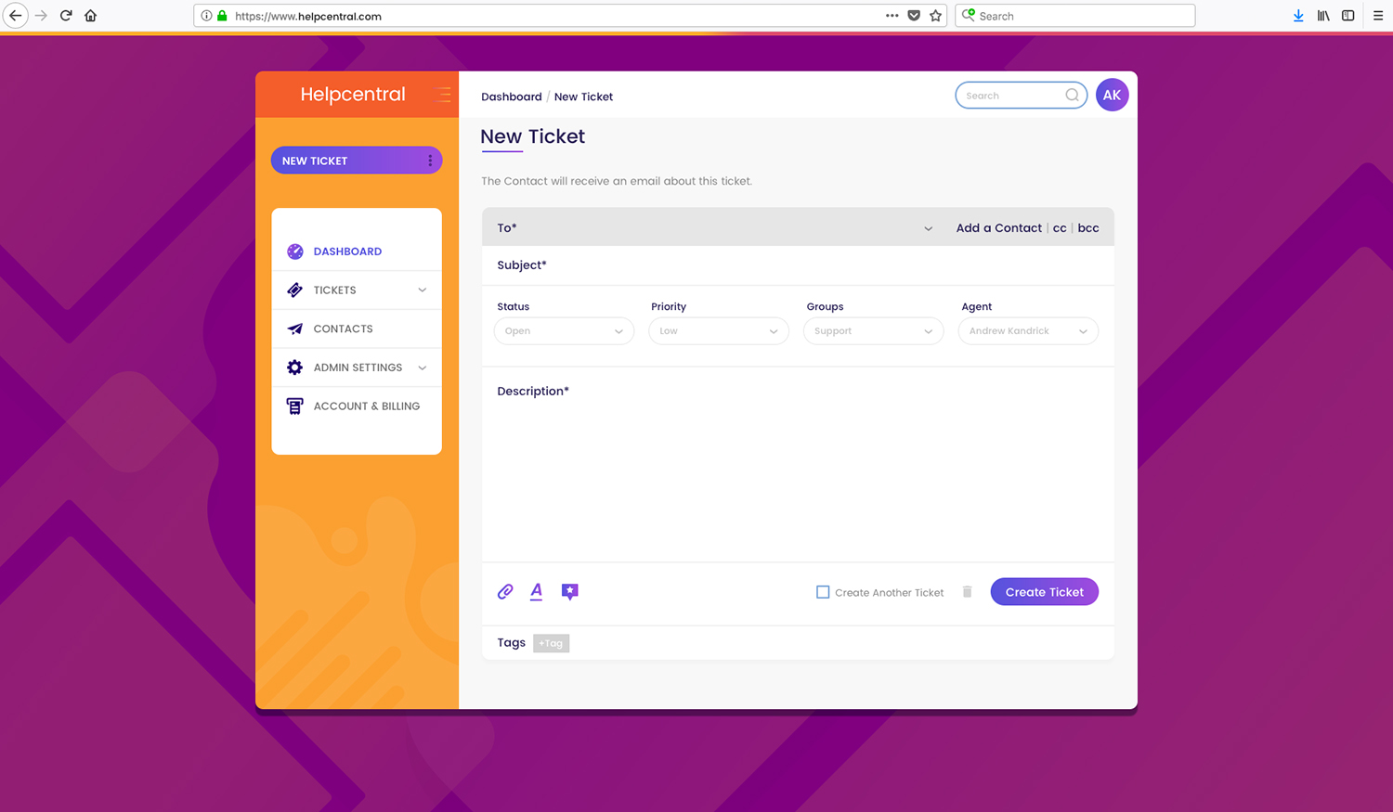This screenshot has height=812, width=1393.
Task: Click the three-dot menu on New Ticket button
Action: click(429, 160)
